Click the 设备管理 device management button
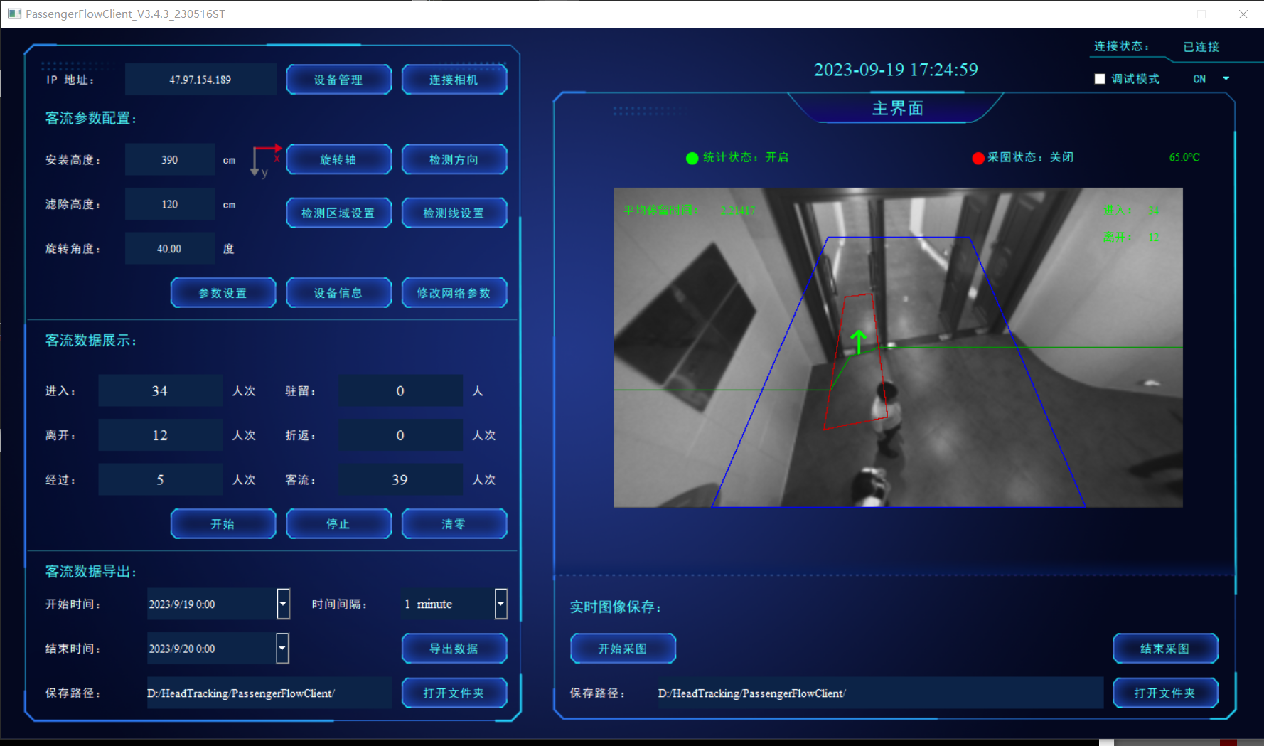 (x=338, y=80)
